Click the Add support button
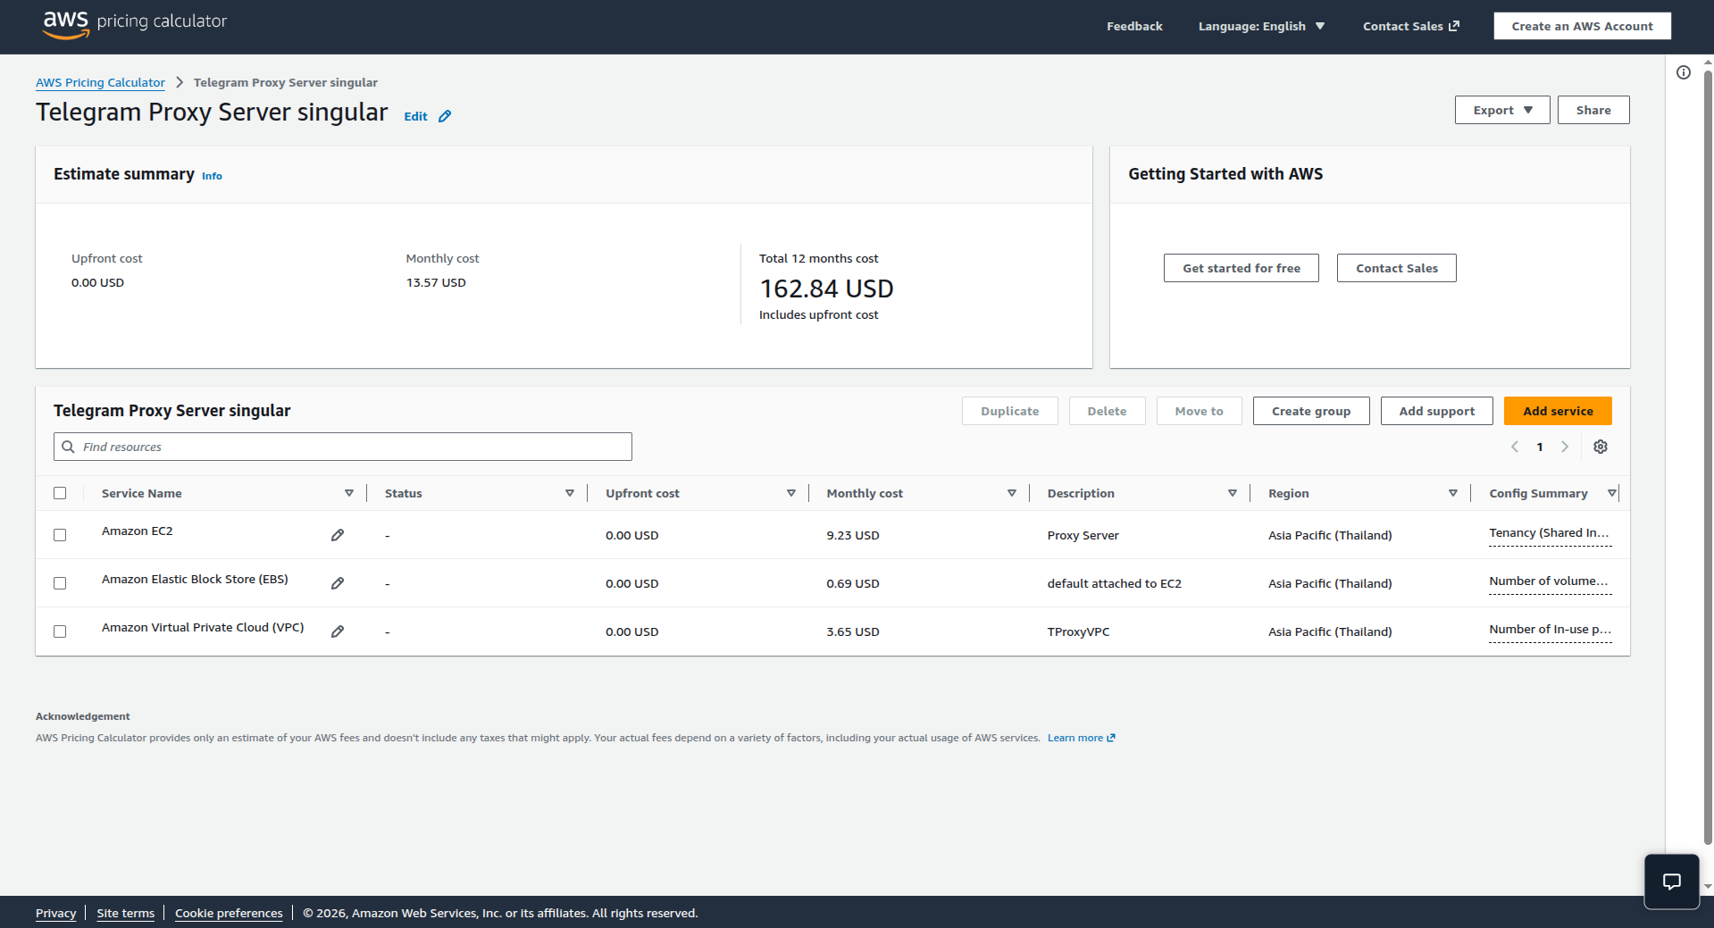1714x928 pixels. pyautogui.click(x=1436, y=411)
